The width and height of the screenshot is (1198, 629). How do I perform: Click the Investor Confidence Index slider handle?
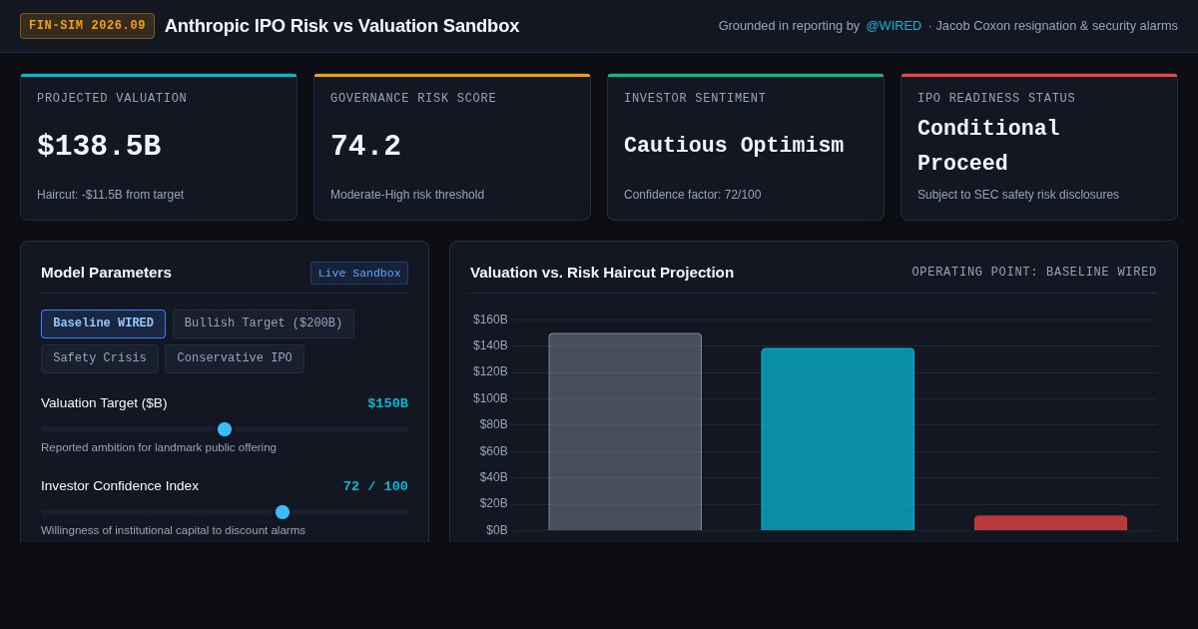pyautogui.click(x=283, y=512)
